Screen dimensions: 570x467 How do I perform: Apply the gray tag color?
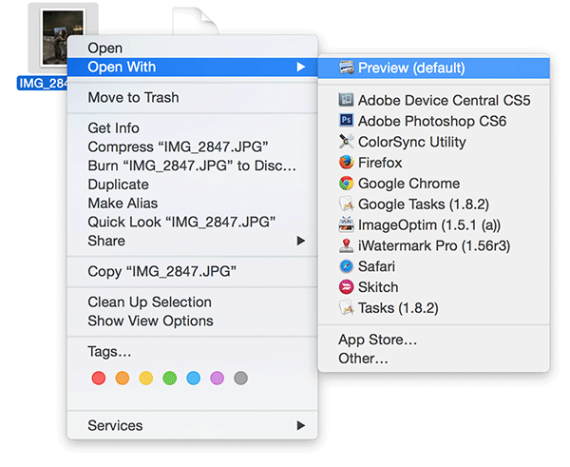(x=240, y=378)
